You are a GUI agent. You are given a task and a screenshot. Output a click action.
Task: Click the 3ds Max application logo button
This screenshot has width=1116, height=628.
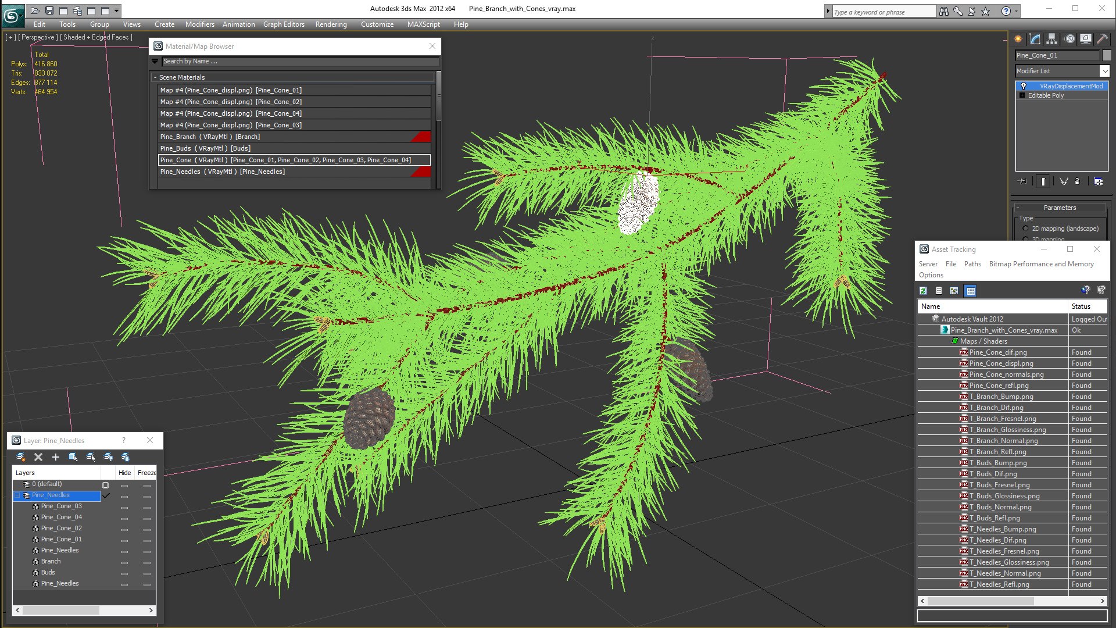click(x=12, y=15)
